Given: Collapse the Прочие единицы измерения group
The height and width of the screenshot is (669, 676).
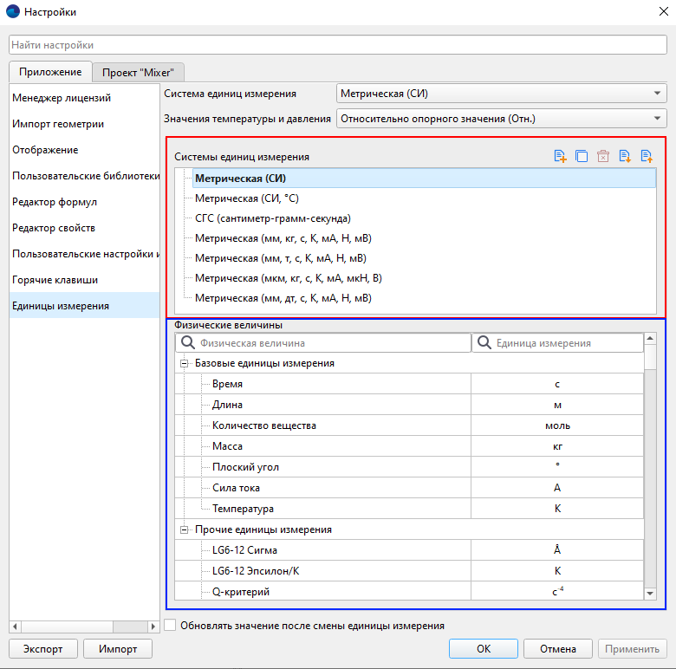Looking at the screenshot, I should point(184,529).
